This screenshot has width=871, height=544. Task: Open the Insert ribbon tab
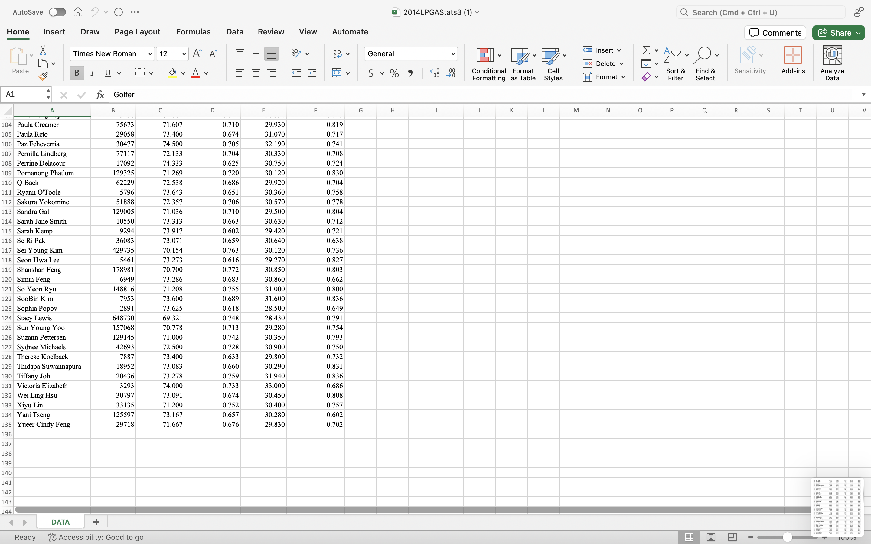pos(54,32)
